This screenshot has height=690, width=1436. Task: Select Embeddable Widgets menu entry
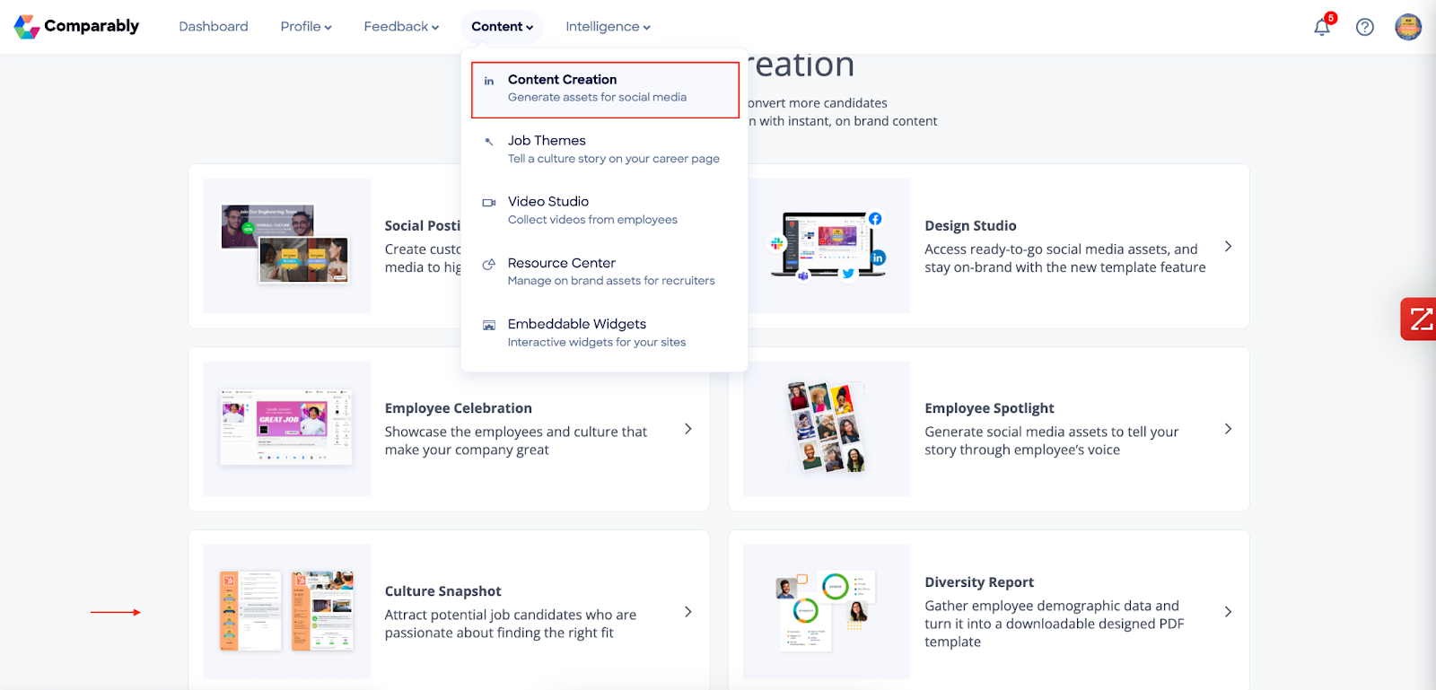605,333
